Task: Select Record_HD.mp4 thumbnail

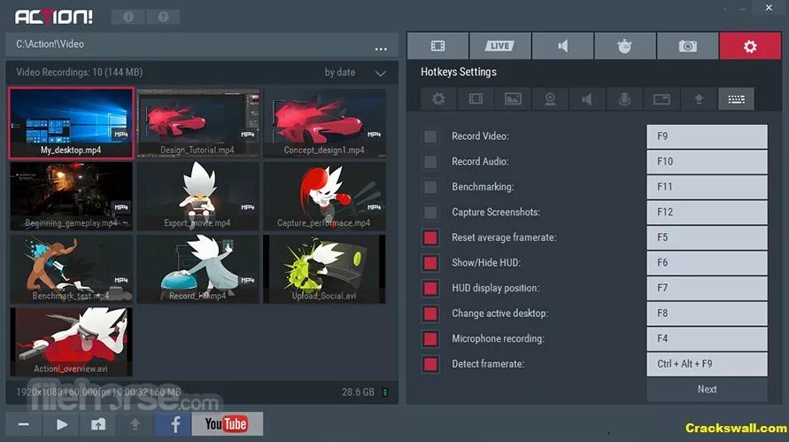Action: (x=198, y=269)
